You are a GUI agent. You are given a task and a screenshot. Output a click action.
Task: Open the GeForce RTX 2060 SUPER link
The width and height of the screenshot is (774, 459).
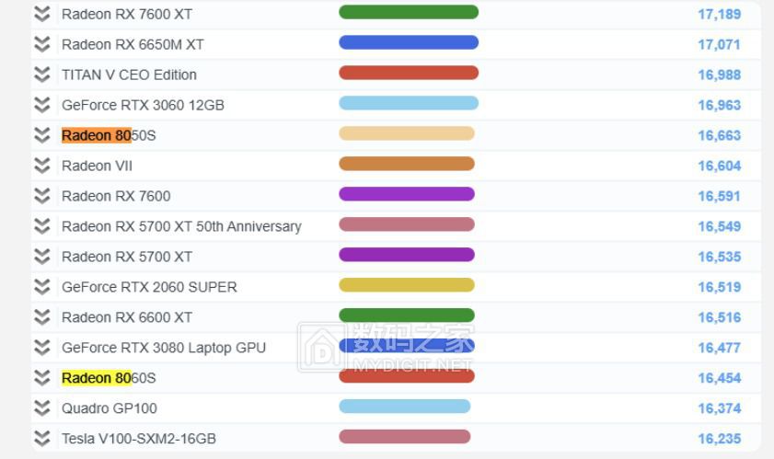150,287
